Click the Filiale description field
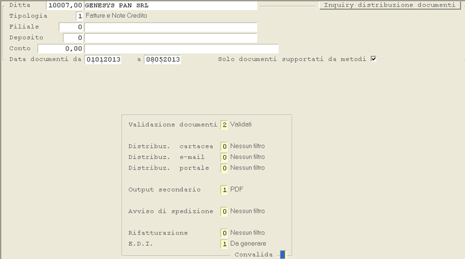This screenshot has height=259, width=465. click(171, 27)
